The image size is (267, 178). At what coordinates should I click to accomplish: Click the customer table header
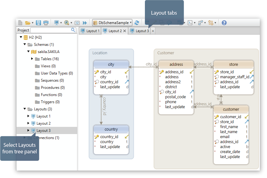click(231, 109)
